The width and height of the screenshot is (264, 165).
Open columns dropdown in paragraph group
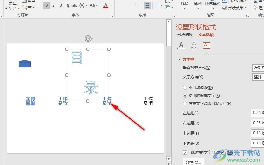click(159, 5)
